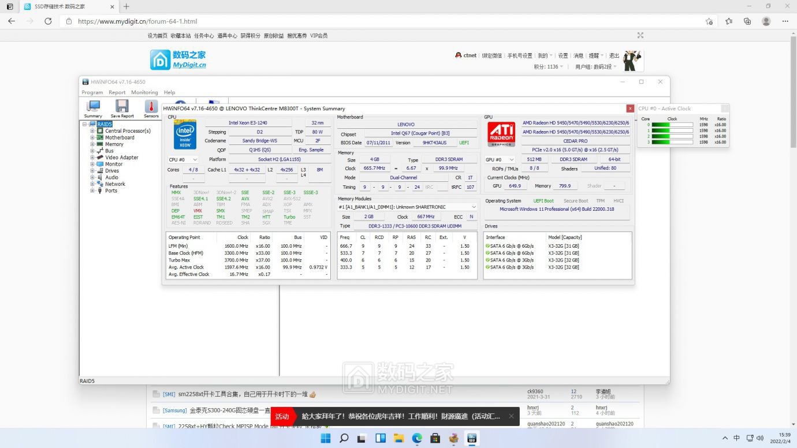The height and width of the screenshot is (448, 797).
Task: Open the Report menu
Action: [117, 92]
